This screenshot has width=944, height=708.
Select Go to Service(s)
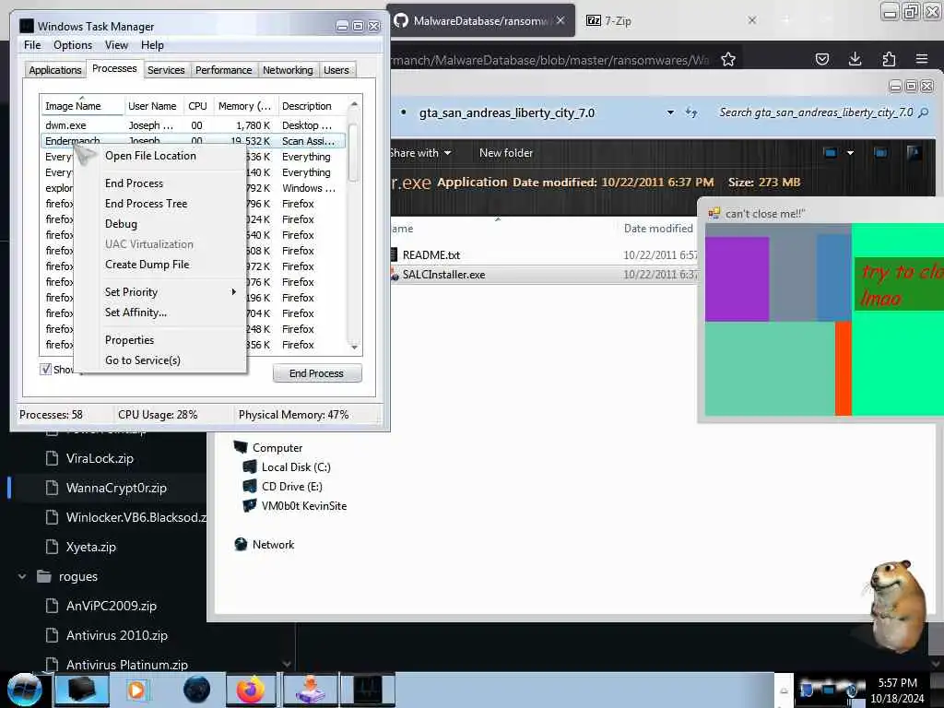[x=143, y=360]
